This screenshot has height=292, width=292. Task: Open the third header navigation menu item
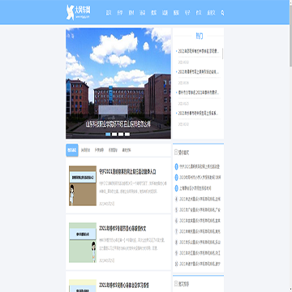tap(131, 13)
